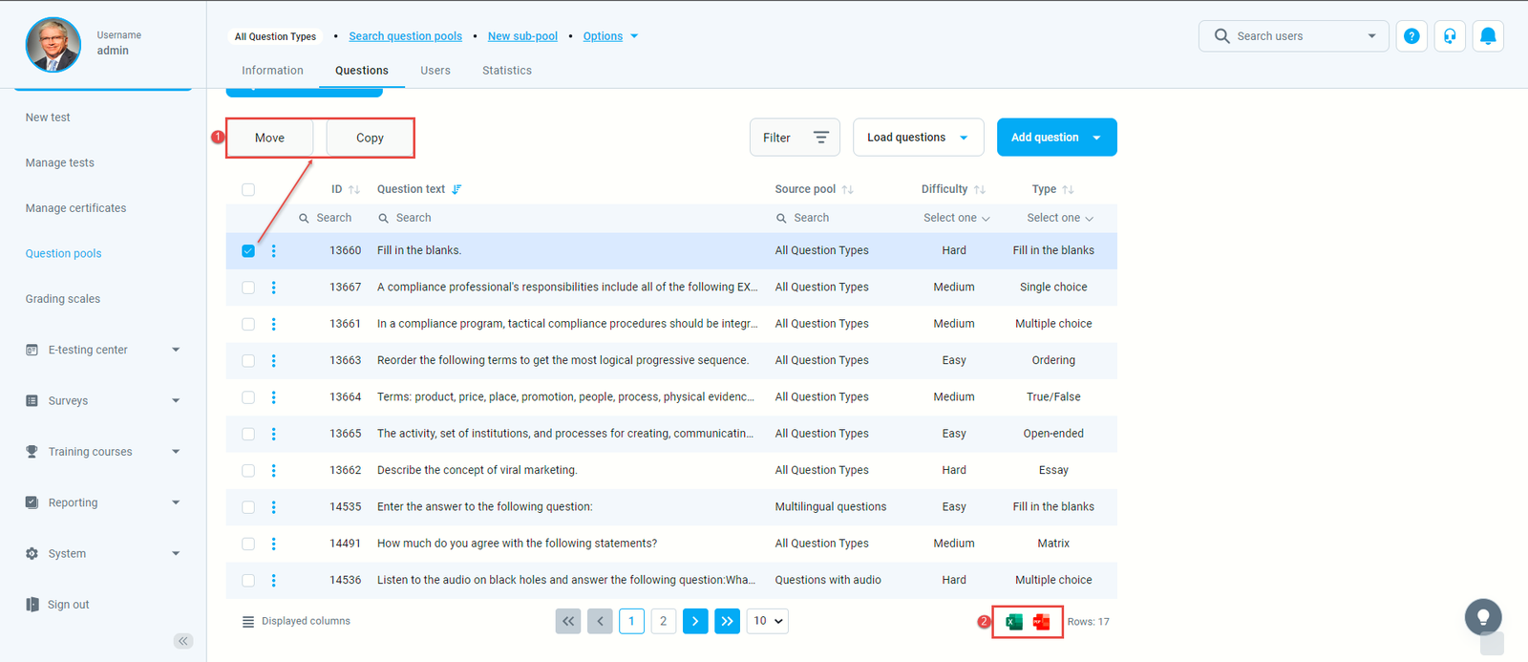Switch to the Statistics tab
Screen dimensions: 1528x662
tap(506, 71)
